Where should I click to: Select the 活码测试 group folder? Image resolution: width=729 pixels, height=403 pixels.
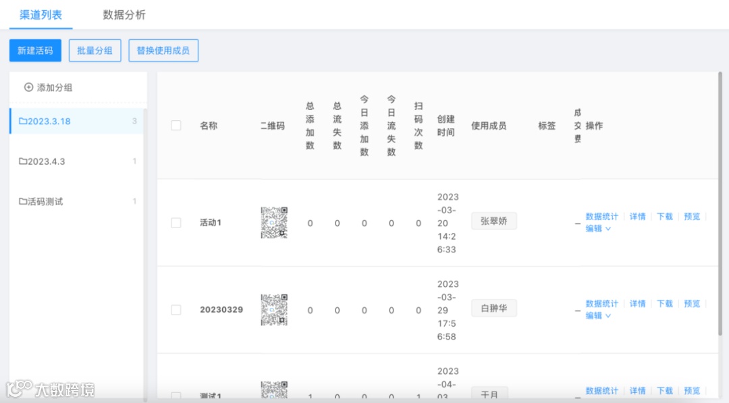coord(76,201)
